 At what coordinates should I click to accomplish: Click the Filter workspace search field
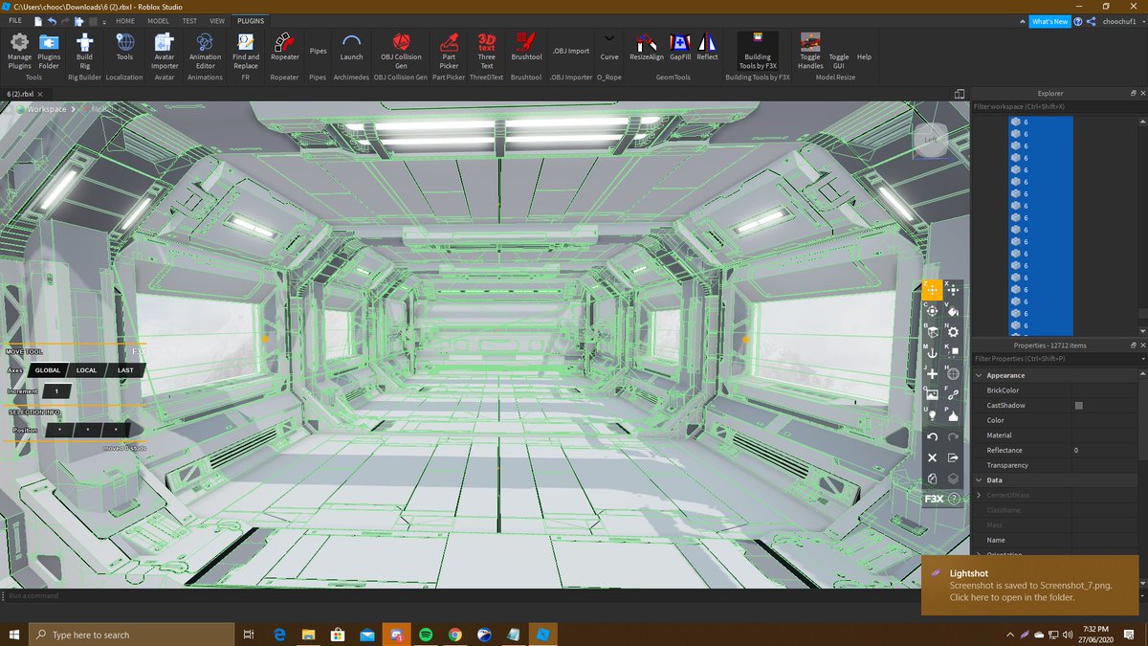point(1057,106)
